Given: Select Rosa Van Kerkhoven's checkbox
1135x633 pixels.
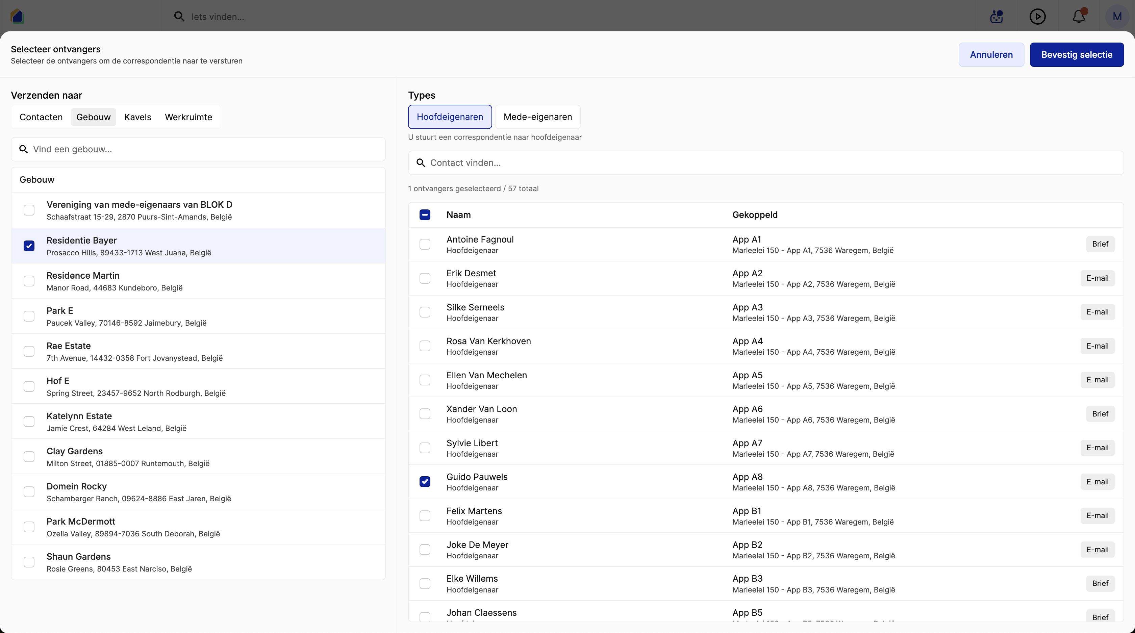Looking at the screenshot, I should point(425,346).
